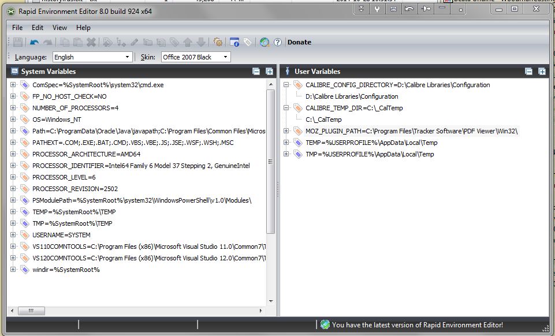
Task: Expand all in User Variables panel
Action: [542, 72]
